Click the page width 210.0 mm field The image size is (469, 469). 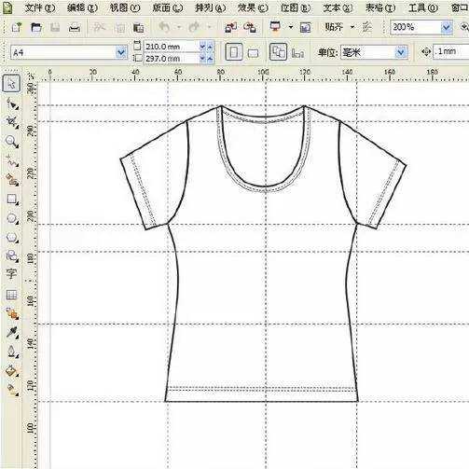point(172,47)
